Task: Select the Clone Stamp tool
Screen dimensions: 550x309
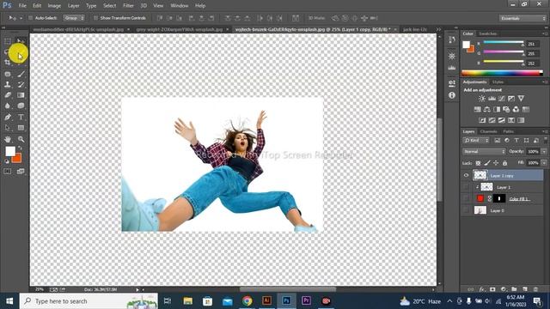Action: (x=8, y=84)
